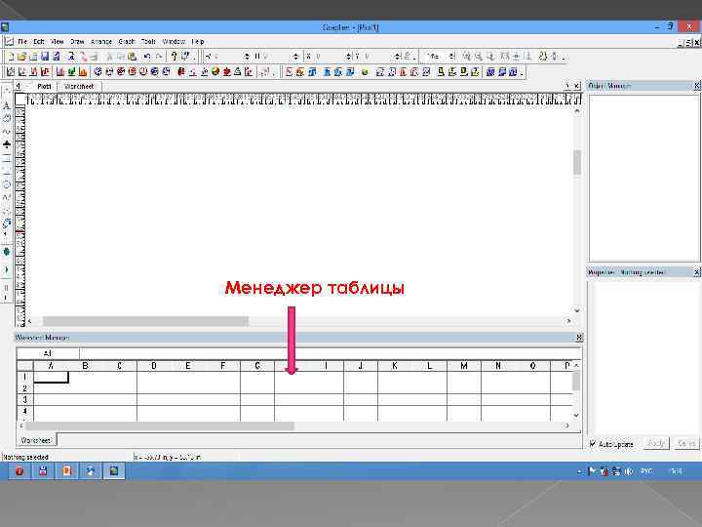Switch to the Worksheet document tab
Screen dimensions: 702x527
(79, 86)
